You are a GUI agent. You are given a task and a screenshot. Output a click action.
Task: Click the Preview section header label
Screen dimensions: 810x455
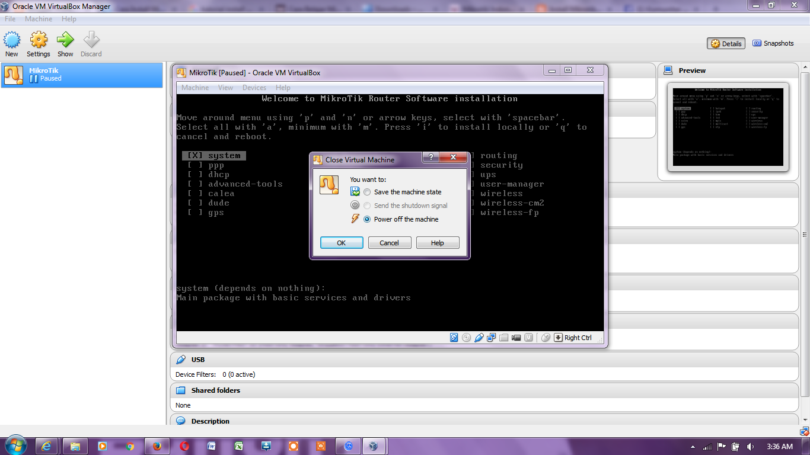click(692, 70)
